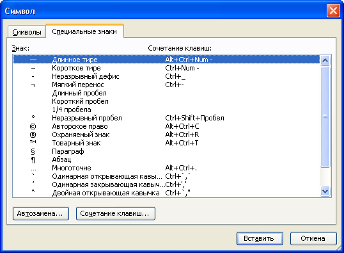
Task: Click the Ctrl+Shift+Пробел shortcut text
Action: pyautogui.click(x=194, y=118)
